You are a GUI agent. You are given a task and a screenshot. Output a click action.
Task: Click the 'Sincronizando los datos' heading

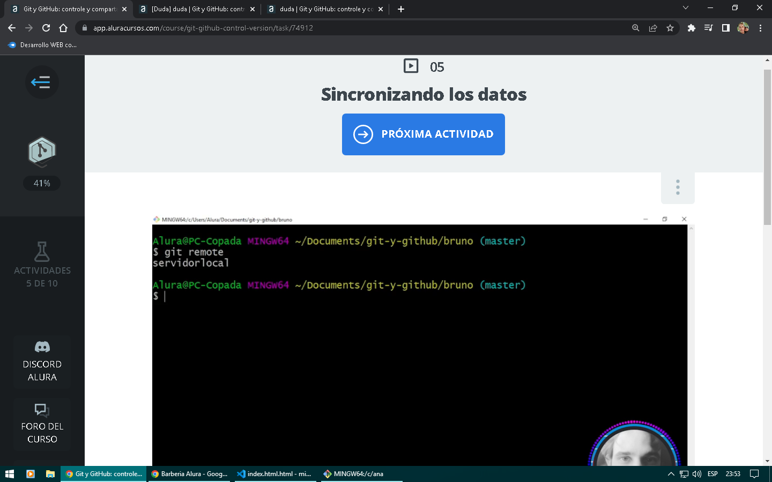point(424,94)
